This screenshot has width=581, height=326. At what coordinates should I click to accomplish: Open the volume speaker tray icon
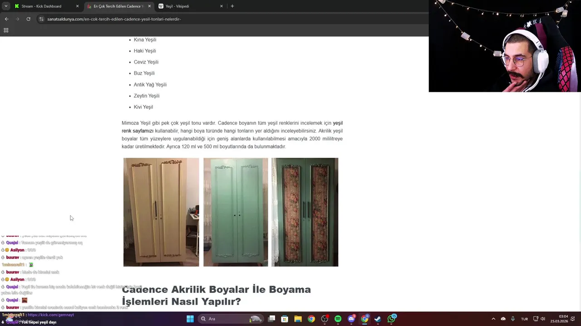pyautogui.click(x=542, y=319)
